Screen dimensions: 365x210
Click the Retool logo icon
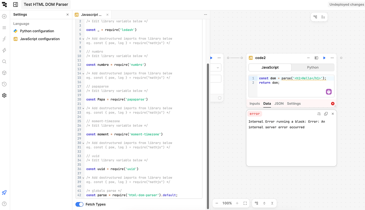(x=4, y=4)
